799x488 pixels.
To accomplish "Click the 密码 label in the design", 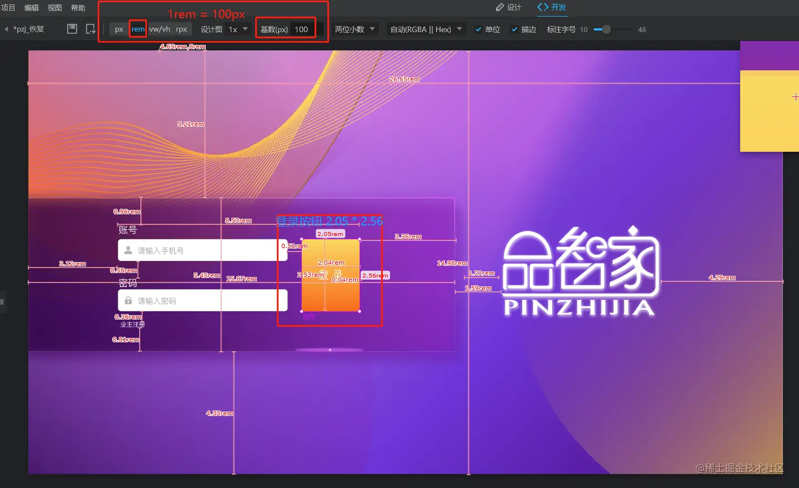I will [128, 283].
